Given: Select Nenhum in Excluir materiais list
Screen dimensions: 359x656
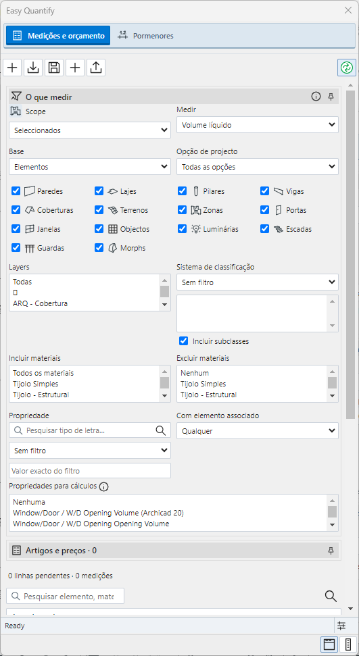Looking at the screenshot, I should (253, 373).
